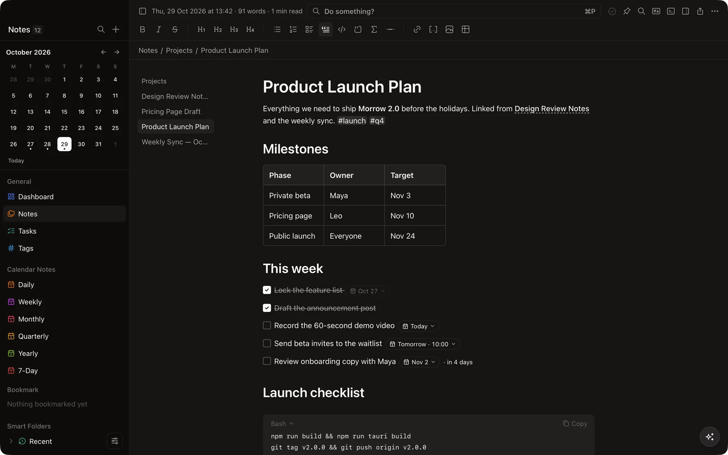Viewport: 728px width, 455px height.
Task: Open Quarterly calendar notes
Action: [64, 336]
